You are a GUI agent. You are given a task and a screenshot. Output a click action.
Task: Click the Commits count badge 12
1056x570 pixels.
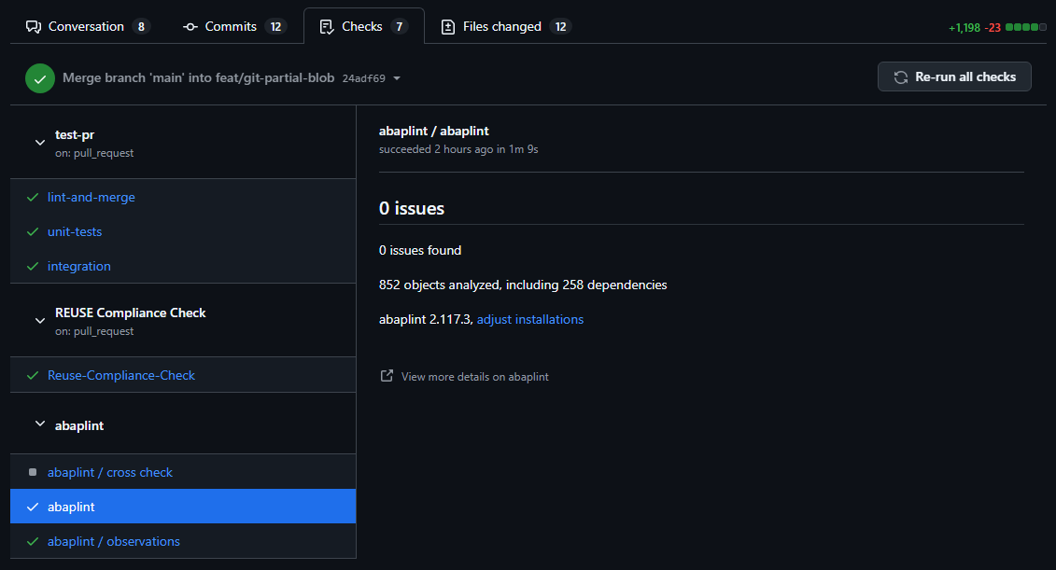point(275,27)
